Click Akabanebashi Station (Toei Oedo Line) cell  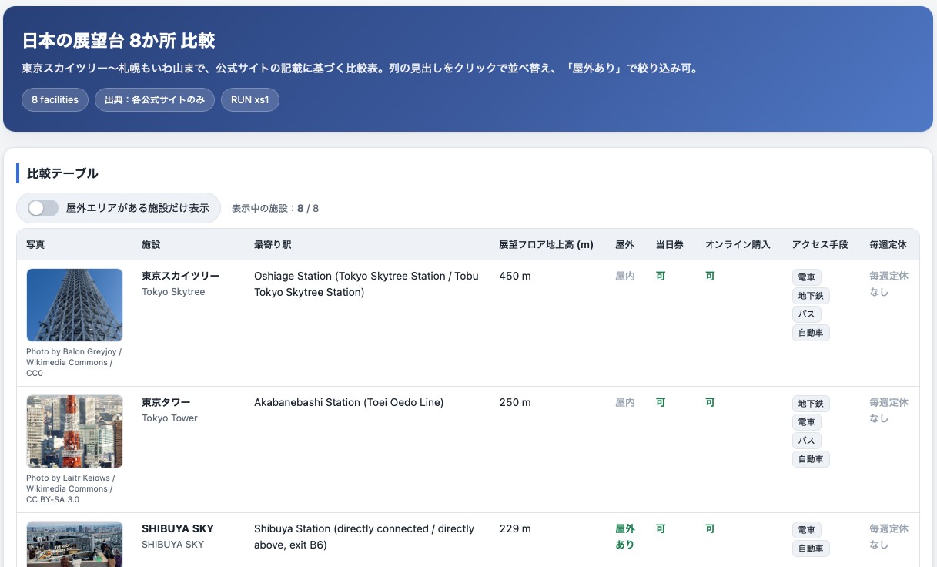click(349, 402)
